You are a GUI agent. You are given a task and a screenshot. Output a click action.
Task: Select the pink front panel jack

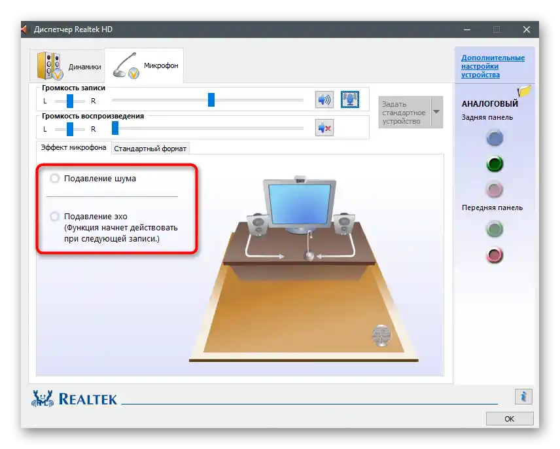click(x=495, y=255)
